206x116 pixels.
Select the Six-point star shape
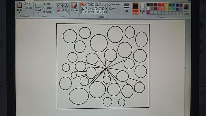(x=93, y=12)
